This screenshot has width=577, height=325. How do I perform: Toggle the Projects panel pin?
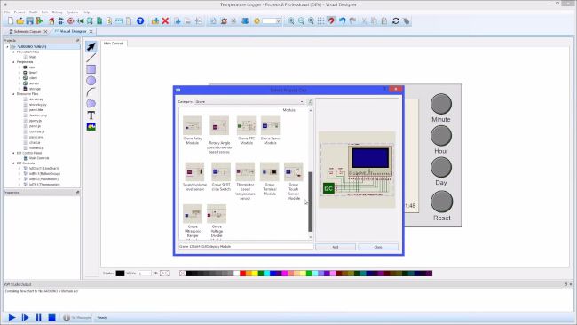click(77, 40)
